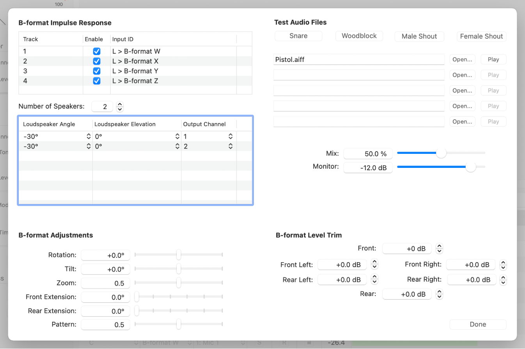Change Output Channel 1 via its dropdown
Screen dimensions: 525x349
point(231,136)
